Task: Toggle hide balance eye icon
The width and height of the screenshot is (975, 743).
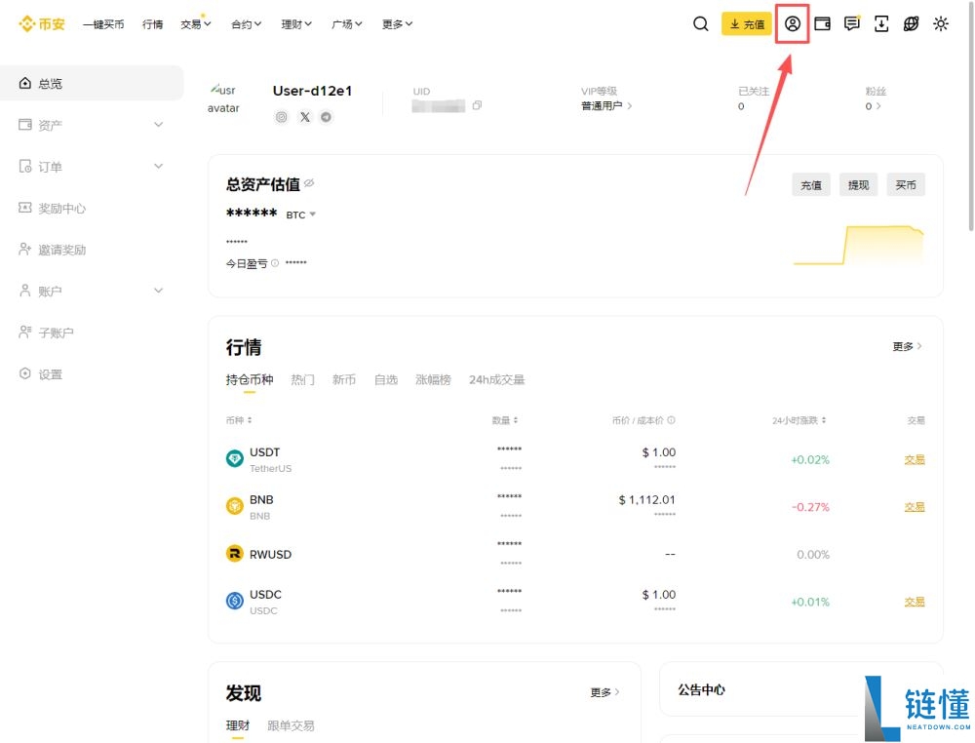Action: coord(309,183)
